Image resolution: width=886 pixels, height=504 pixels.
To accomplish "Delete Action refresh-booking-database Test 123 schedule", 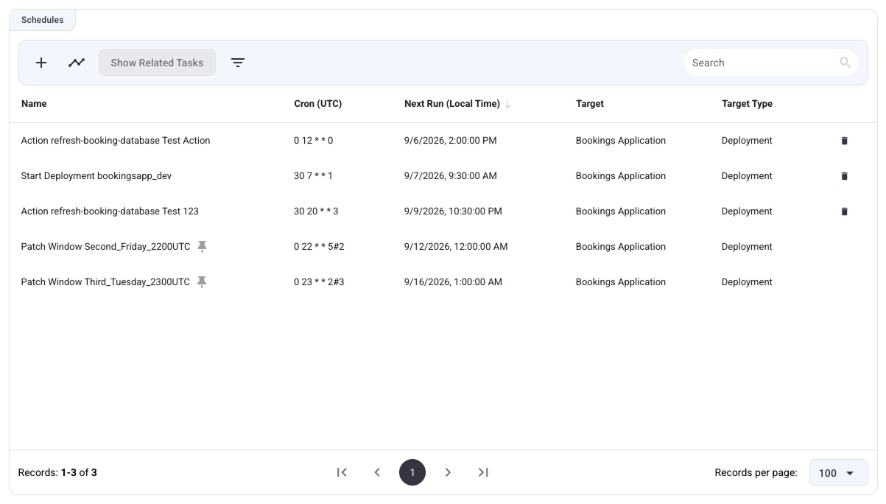I will (845, 211).
